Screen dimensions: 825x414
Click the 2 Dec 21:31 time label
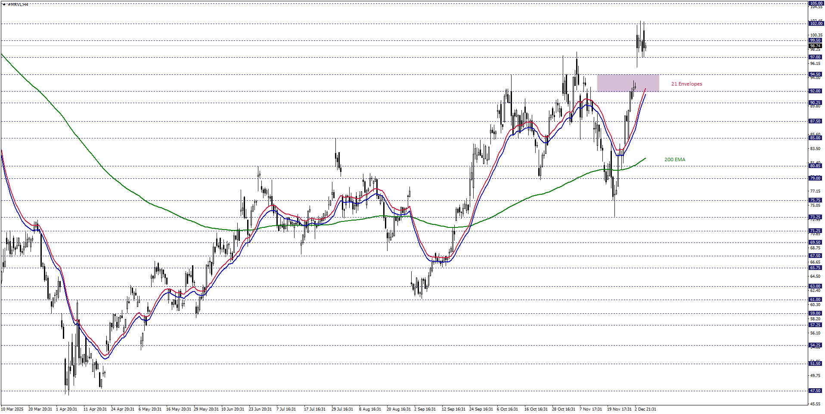(645, 409)
